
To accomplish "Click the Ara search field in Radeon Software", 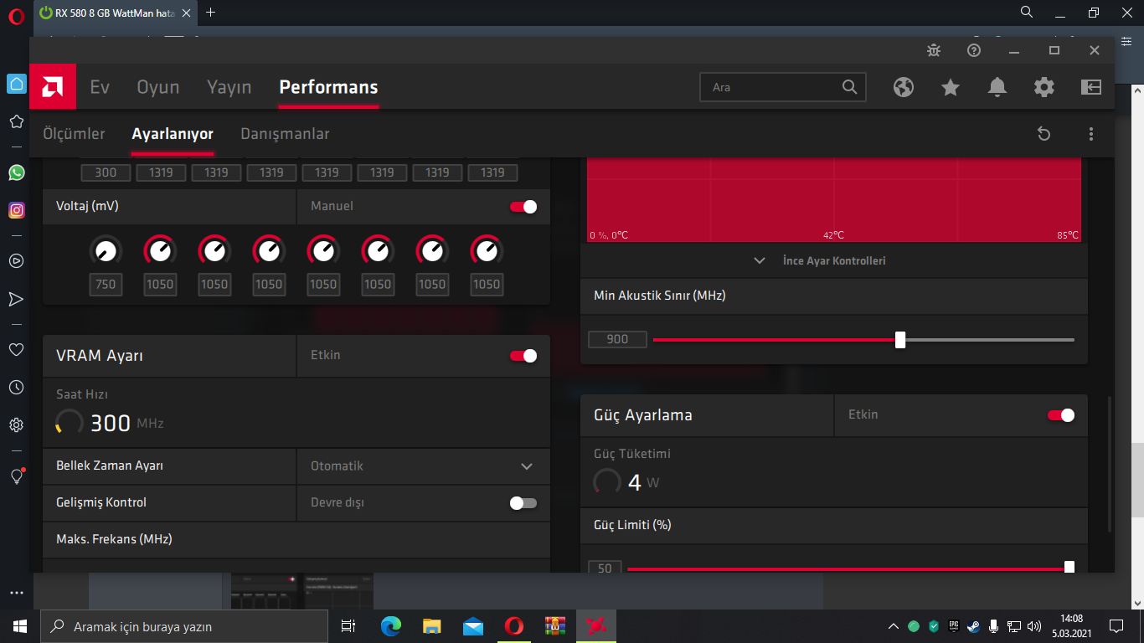I will point(782,87).
